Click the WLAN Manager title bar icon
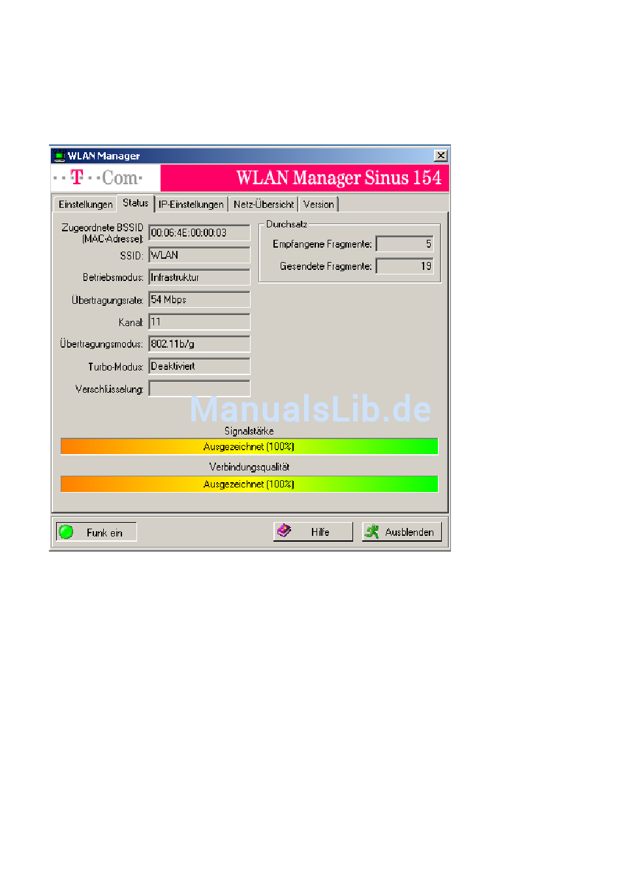Image resolution: width=620 pixels, height=888 pixels. [59, 156]
